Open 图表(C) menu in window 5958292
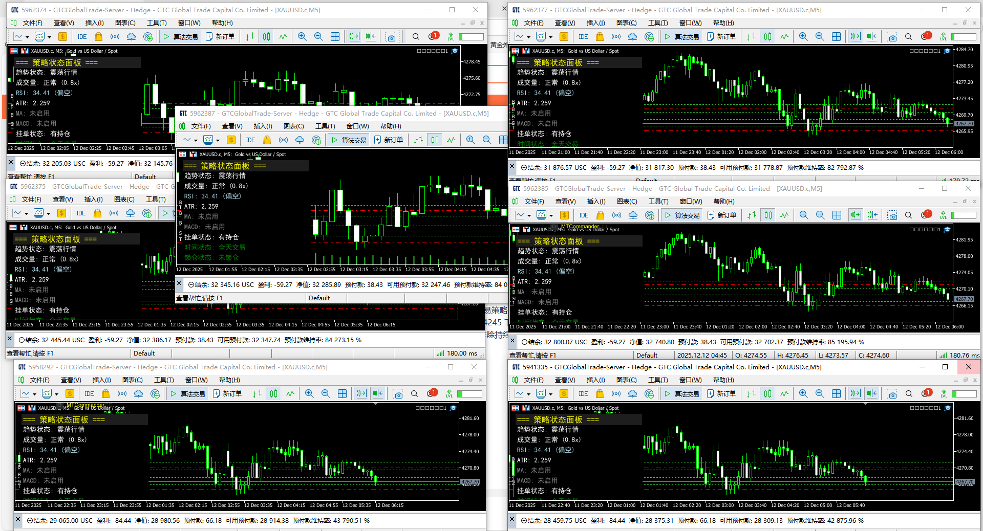The image size is (983, 531). [132, 380]
